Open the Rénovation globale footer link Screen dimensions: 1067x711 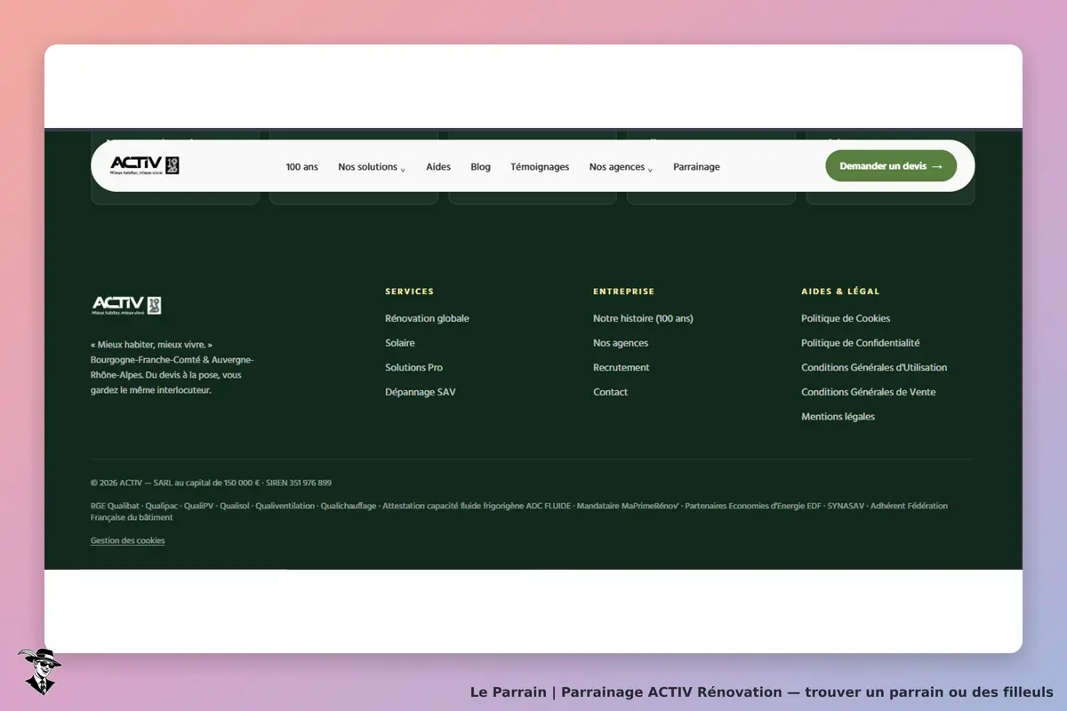[427, 318]
